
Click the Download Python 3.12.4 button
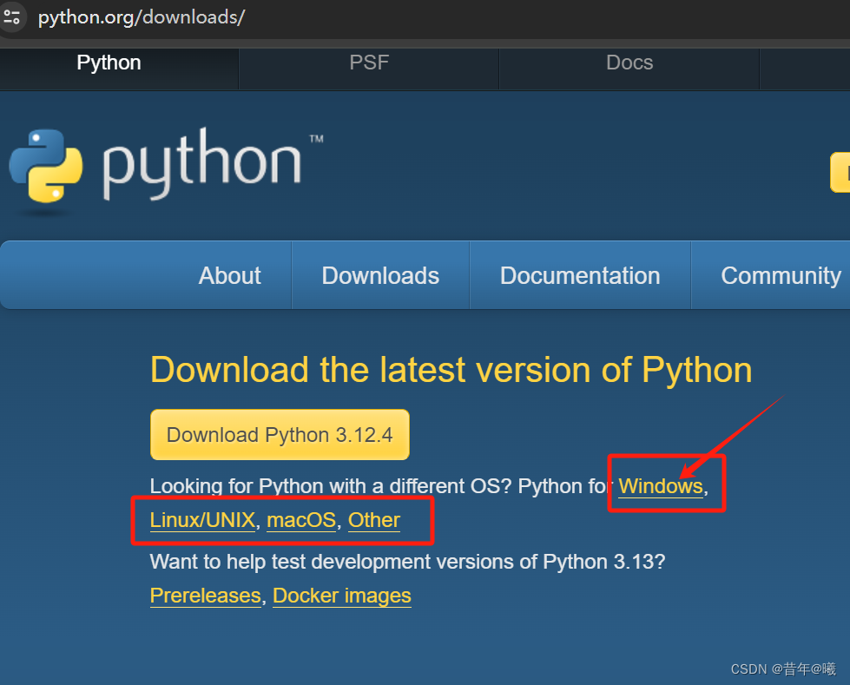pyautogui.click(x=280, y=434)
